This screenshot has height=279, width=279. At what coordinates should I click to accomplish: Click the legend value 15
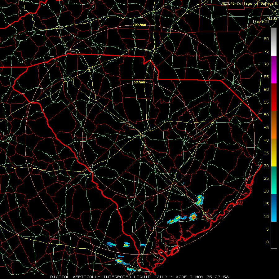point(266,204)
